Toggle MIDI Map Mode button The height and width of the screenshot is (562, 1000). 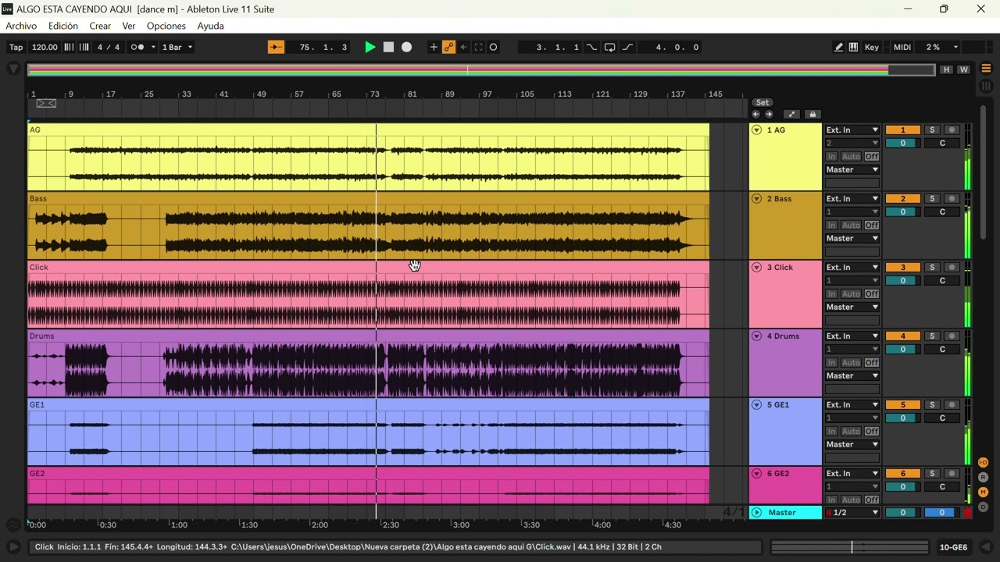[902, 48]
